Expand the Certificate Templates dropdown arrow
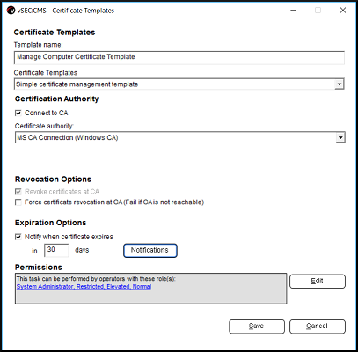358x352 pixels. coord(340,84)
